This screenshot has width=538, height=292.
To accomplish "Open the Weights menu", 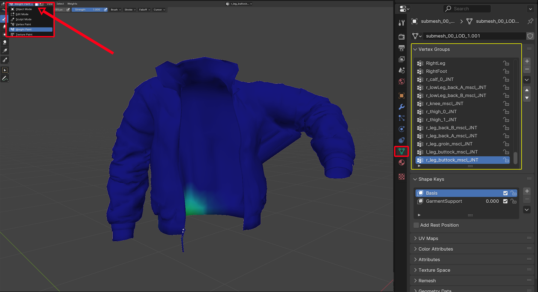I will (72, 4).
